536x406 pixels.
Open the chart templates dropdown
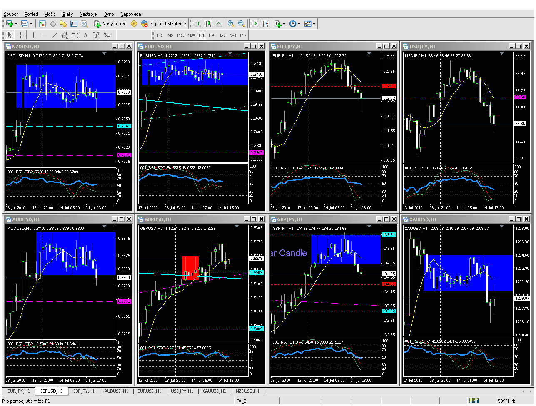pyautogui.click(x=314, y=24)
